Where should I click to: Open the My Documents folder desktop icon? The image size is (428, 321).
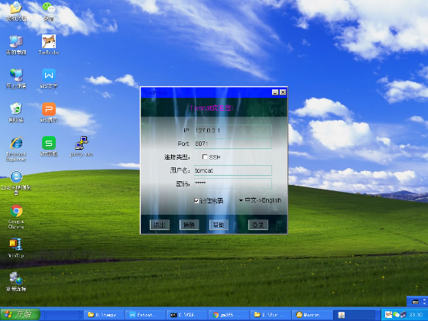tap(16, 11)
